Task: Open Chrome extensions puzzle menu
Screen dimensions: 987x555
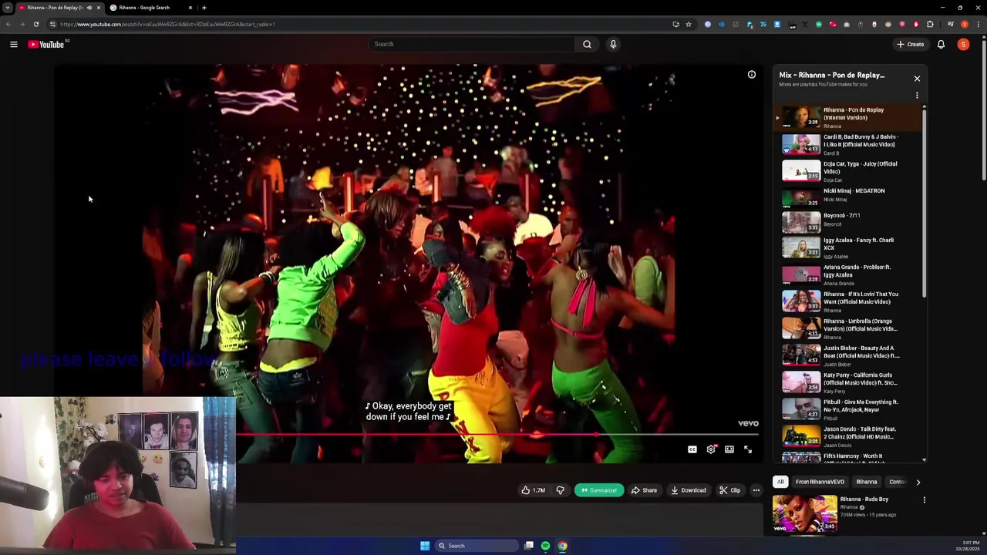Action: point(930,24)
